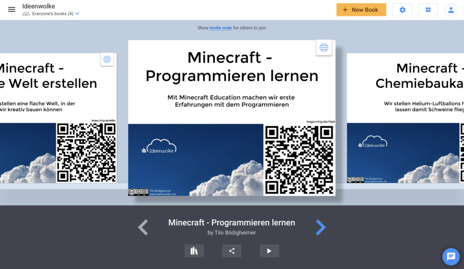The height and width of the screenshot is (269, 464).
Task: Click the https://t1p.de/73x0 URL text
Action: coord(320,122)
